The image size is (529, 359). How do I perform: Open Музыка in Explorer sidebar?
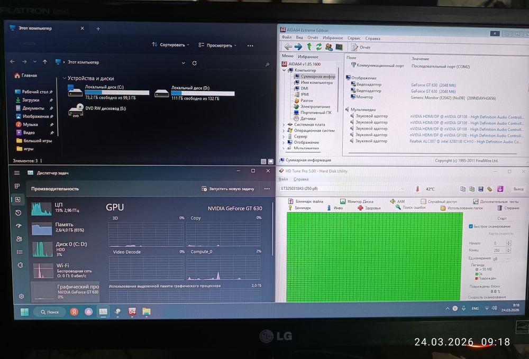coord(30,124)
